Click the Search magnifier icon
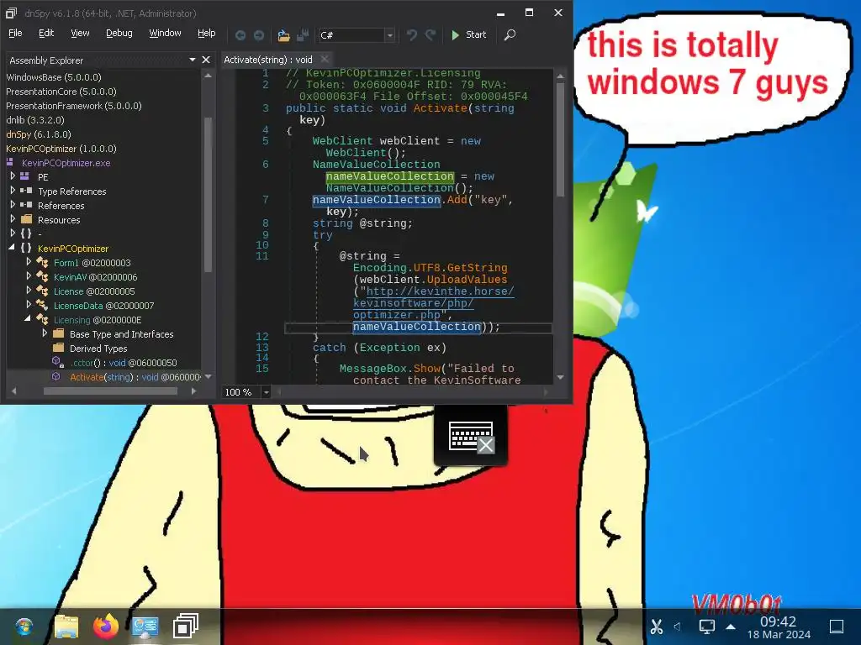Viewport: 861px width, 645px height. click(x=510, y=35)
